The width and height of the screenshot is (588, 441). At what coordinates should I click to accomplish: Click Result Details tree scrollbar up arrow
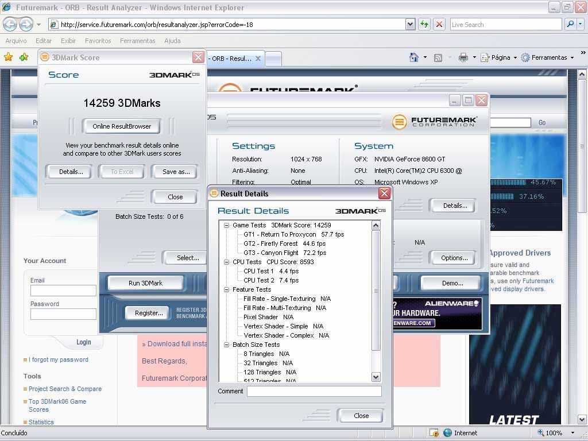tap(376, 225)
